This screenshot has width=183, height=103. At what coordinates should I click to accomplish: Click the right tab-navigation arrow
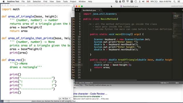(78, 10)
